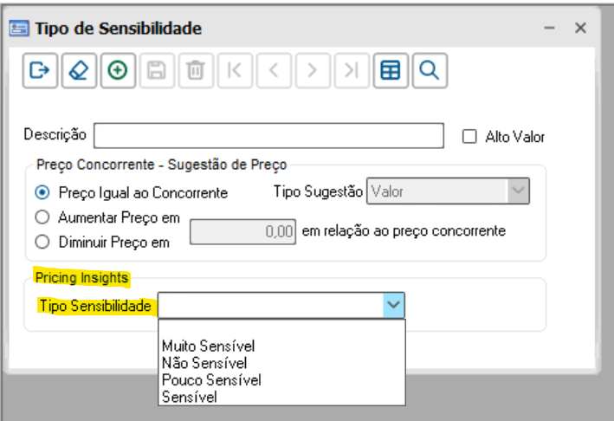Go to first record arrow
Screen dimensions: 614x421
click(x=234, y=72)
